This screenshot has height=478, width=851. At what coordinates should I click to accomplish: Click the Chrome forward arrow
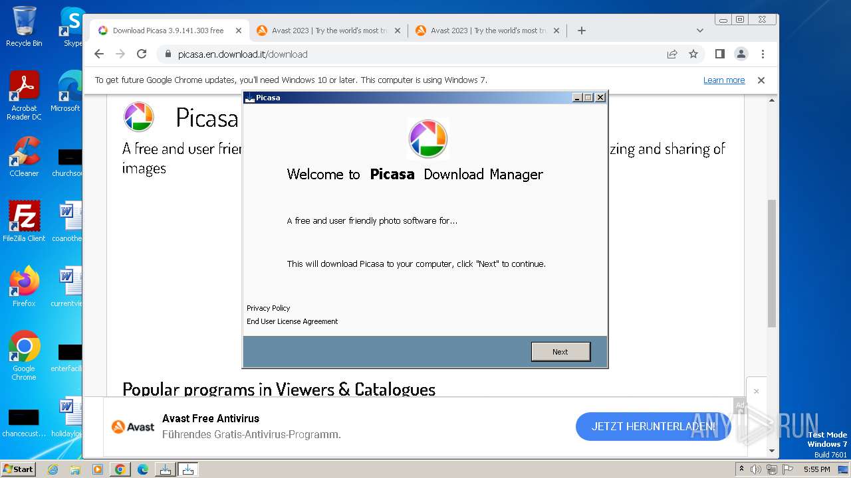click(120, 54)
